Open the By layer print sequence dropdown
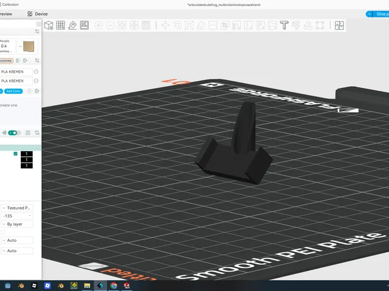The height and width of the screenshot is (291, 389). [x=17, y=224]
